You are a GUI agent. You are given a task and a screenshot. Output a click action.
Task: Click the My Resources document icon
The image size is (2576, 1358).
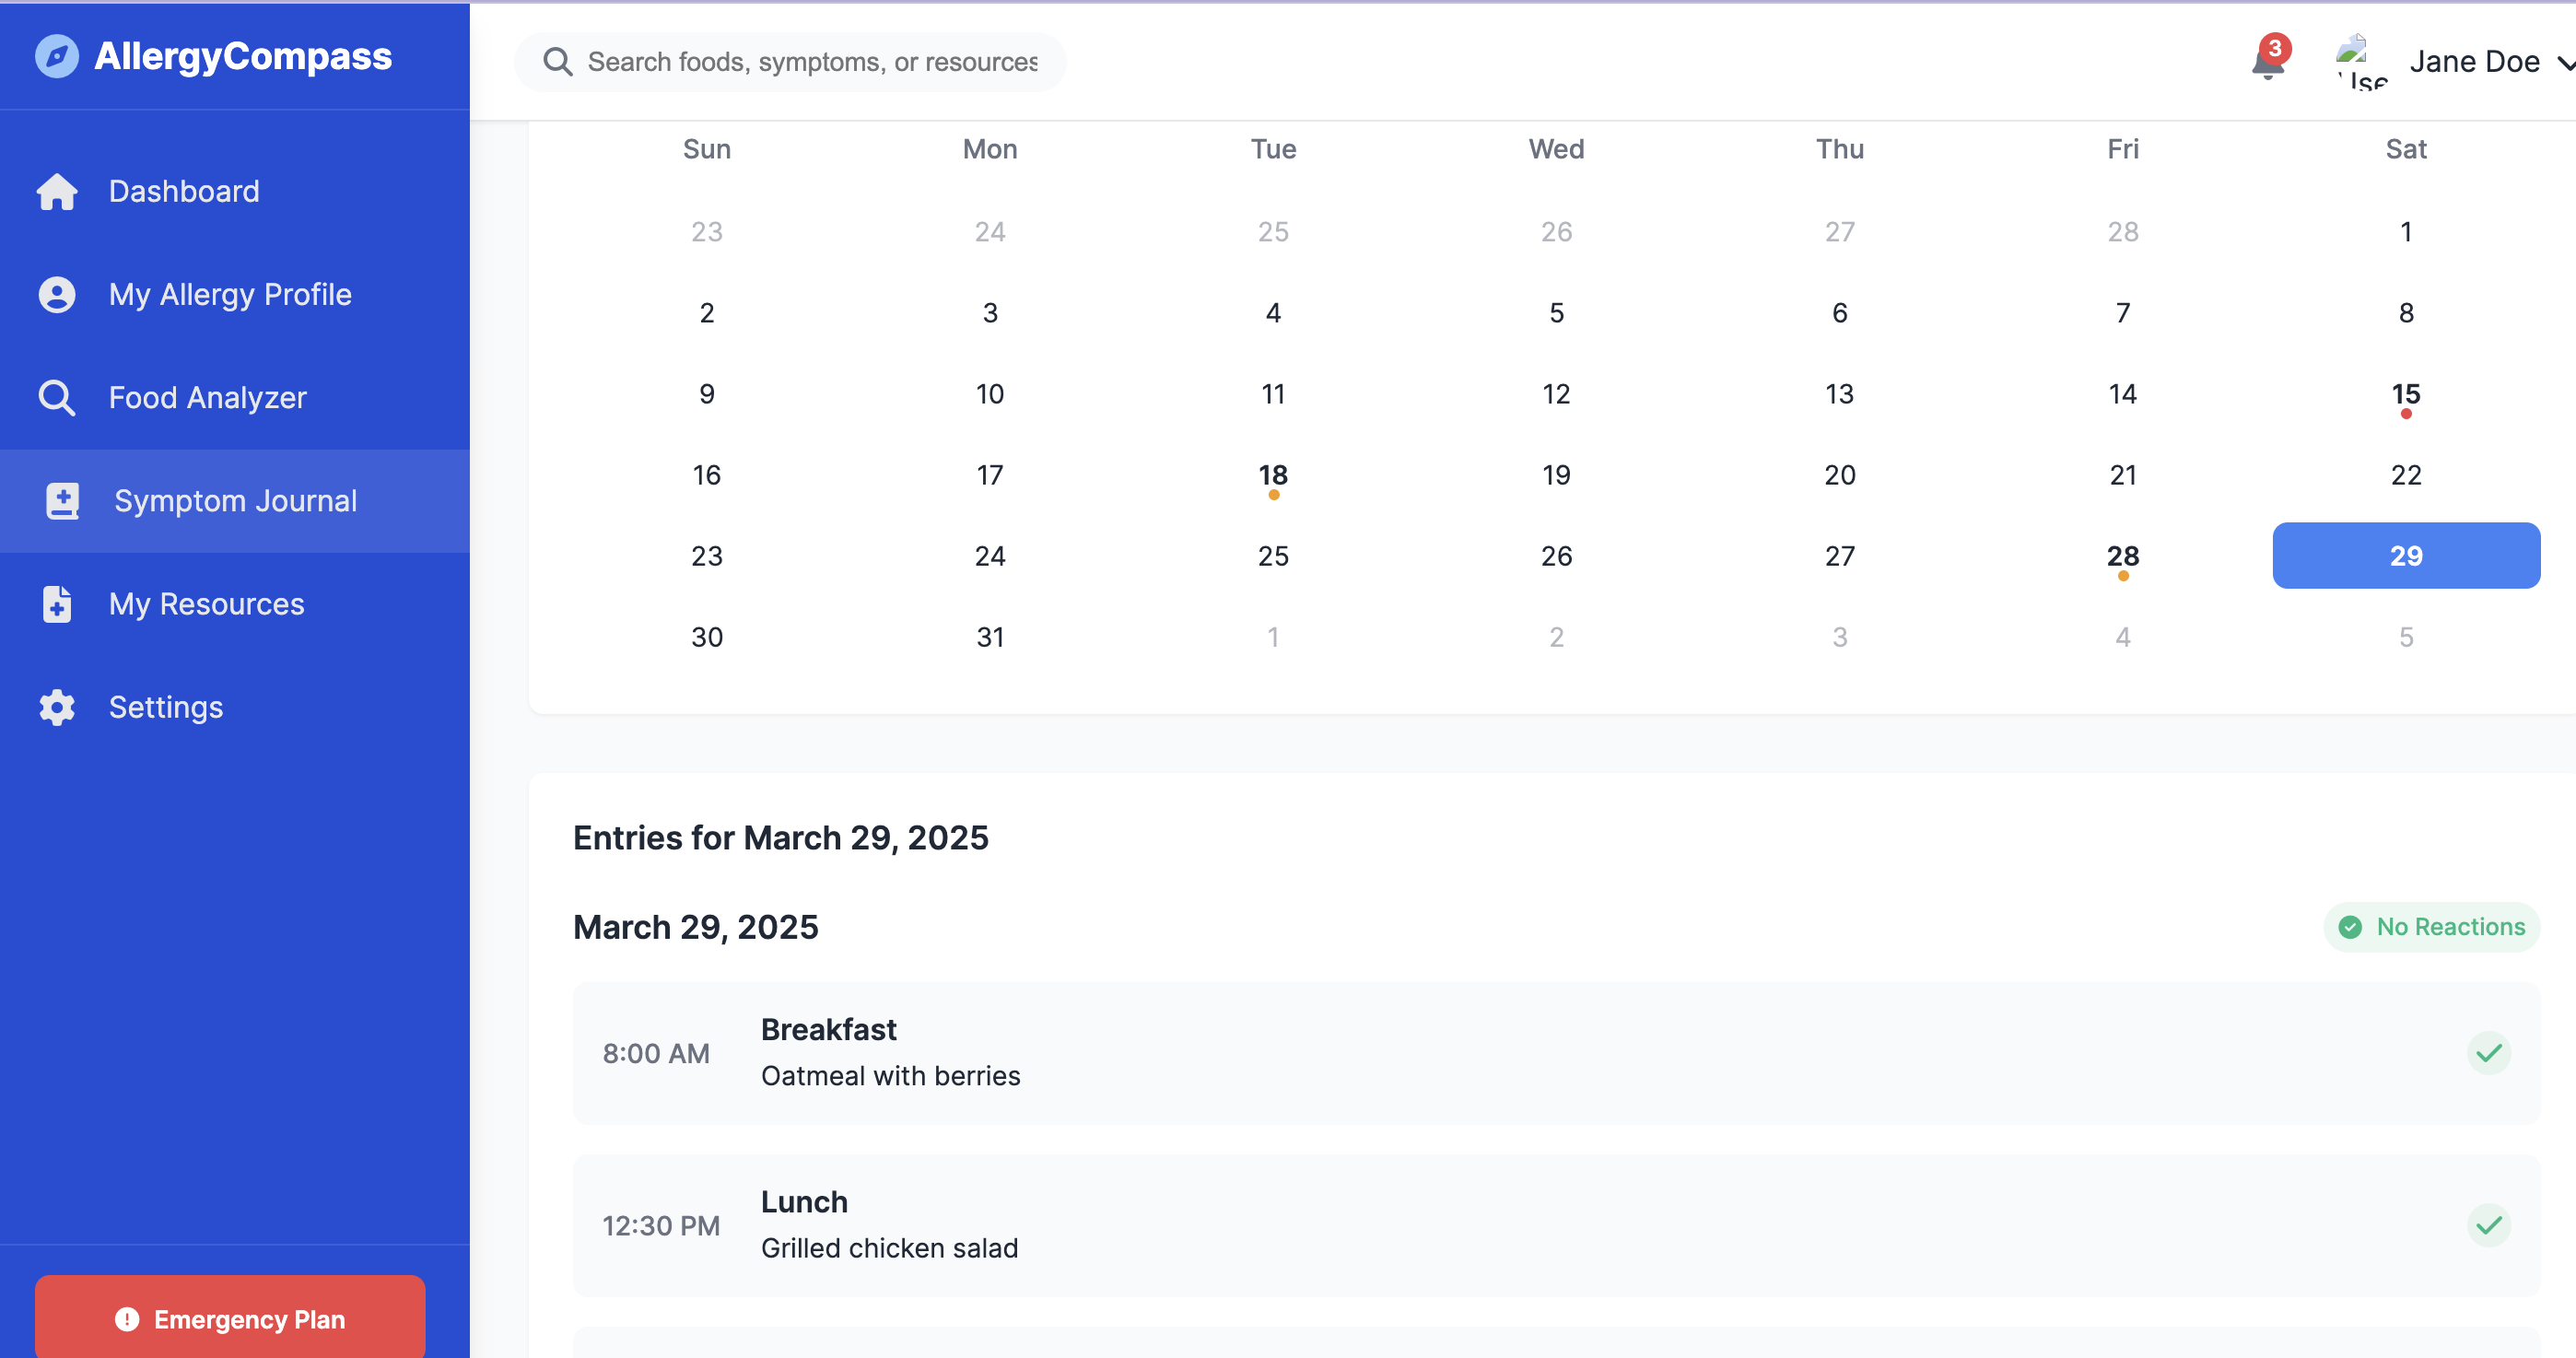[x=57, y=604]
